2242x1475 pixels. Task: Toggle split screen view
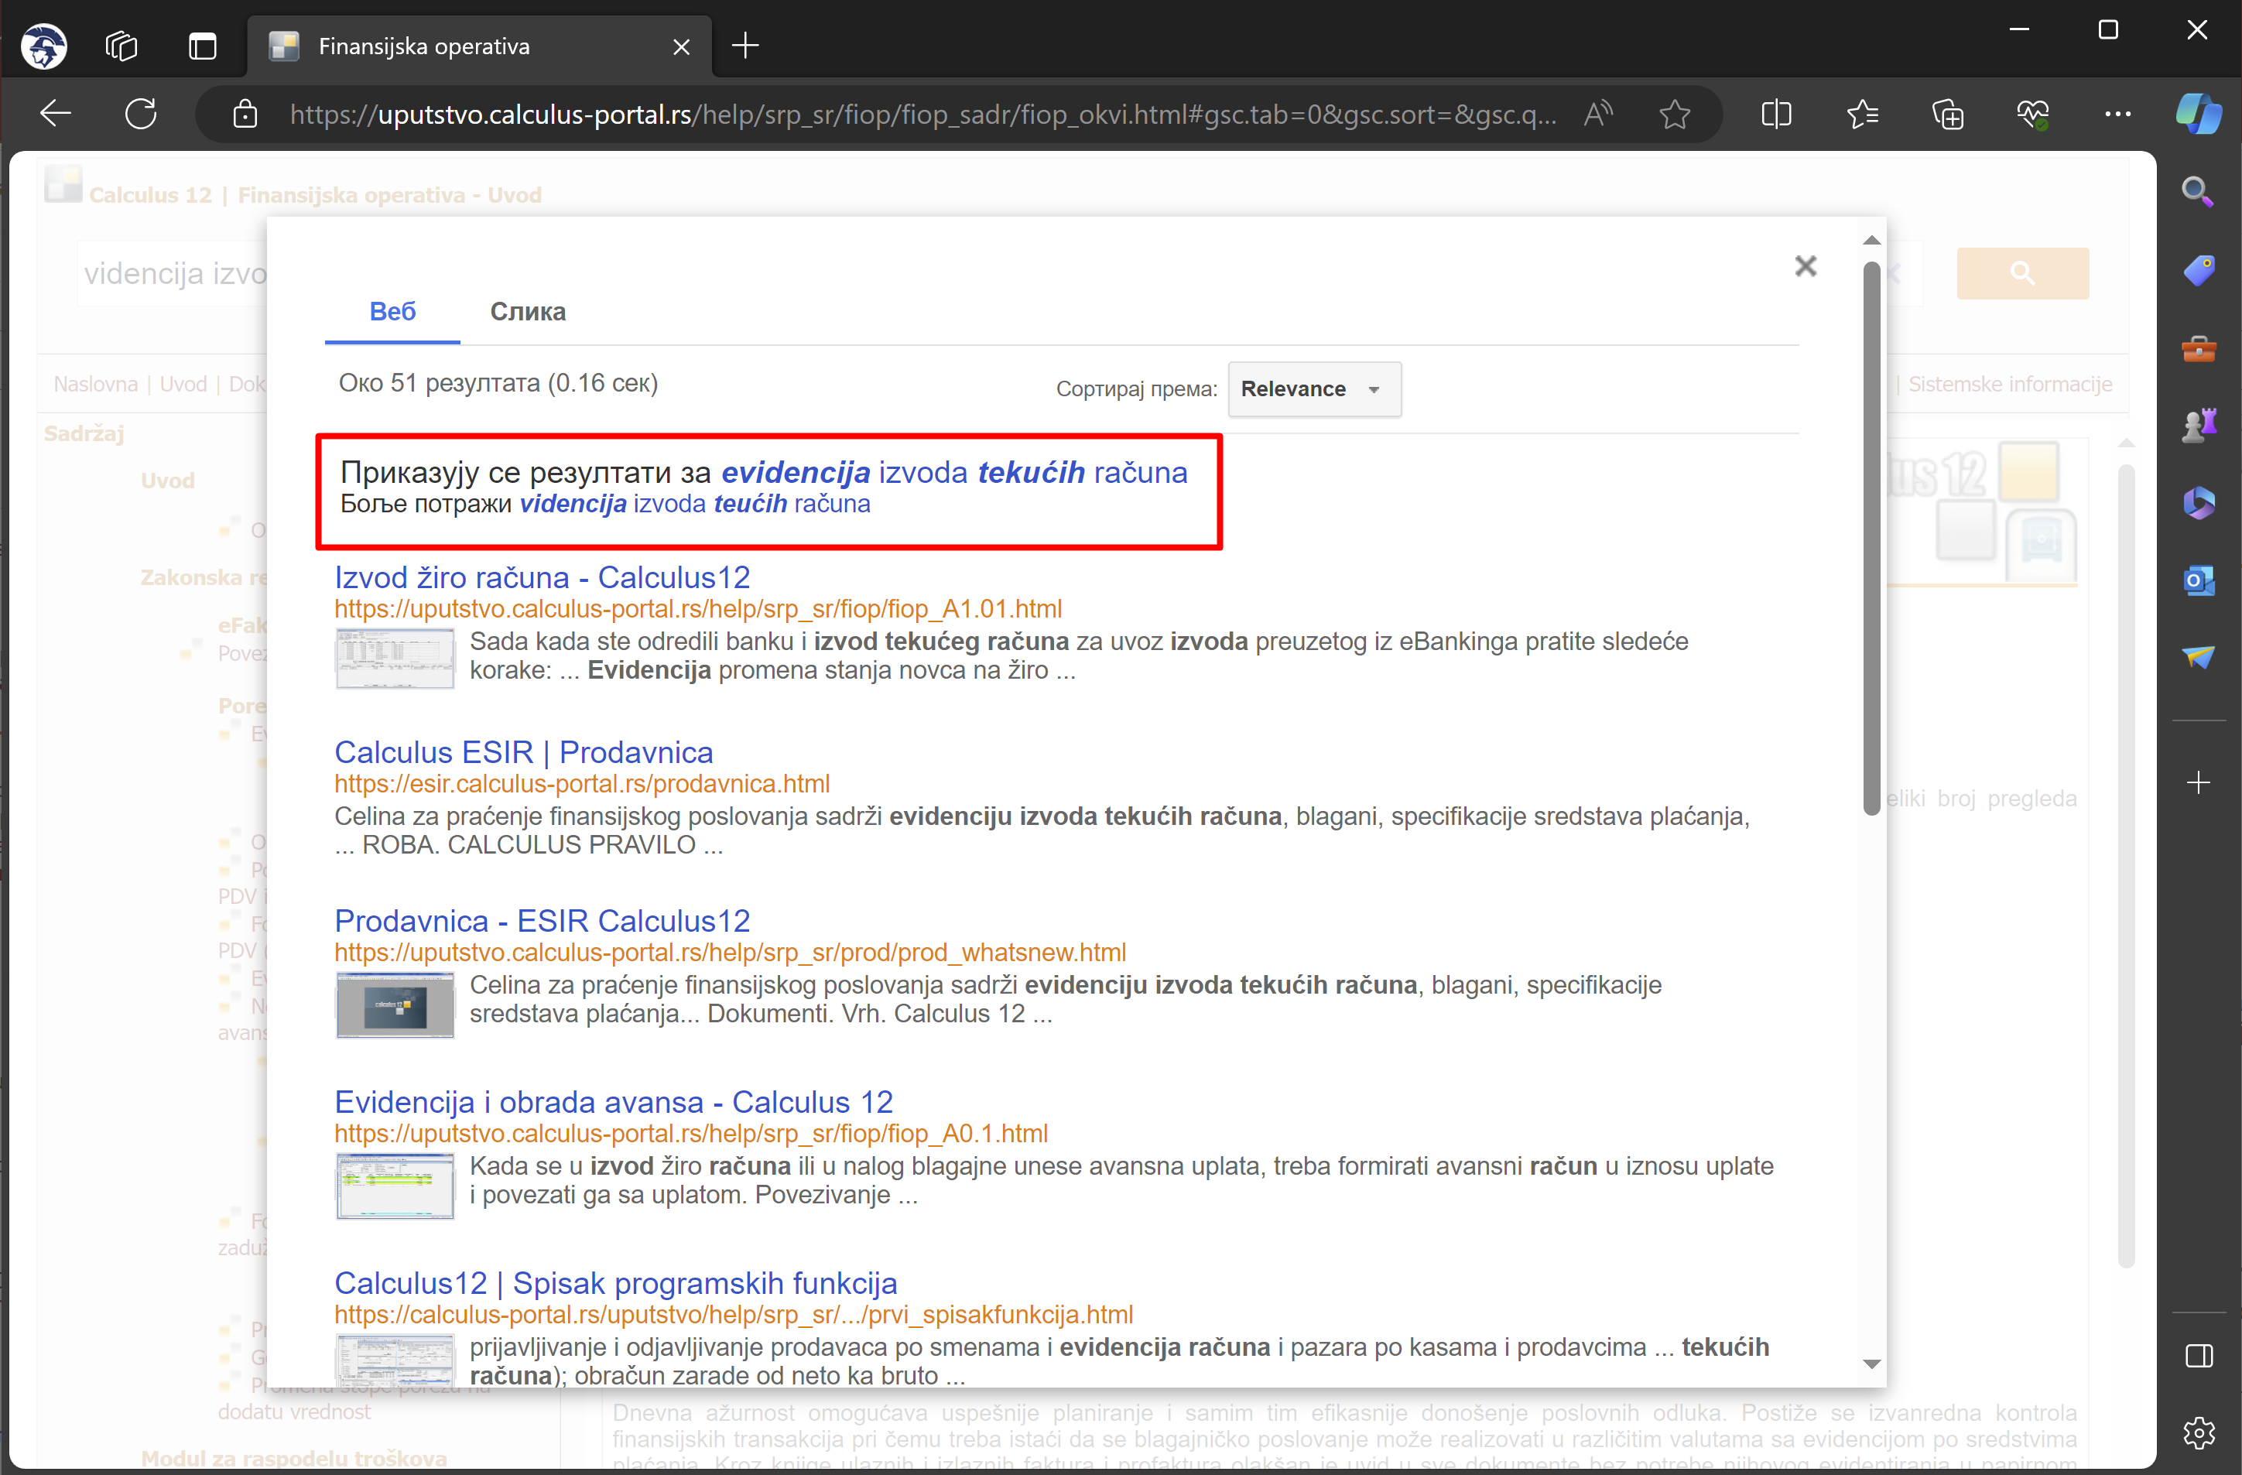pyautogui.click(x=1775, y=115)
